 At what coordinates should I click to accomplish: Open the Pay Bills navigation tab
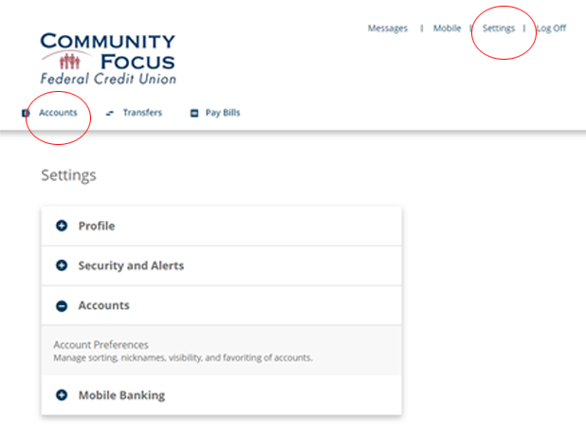223,113
